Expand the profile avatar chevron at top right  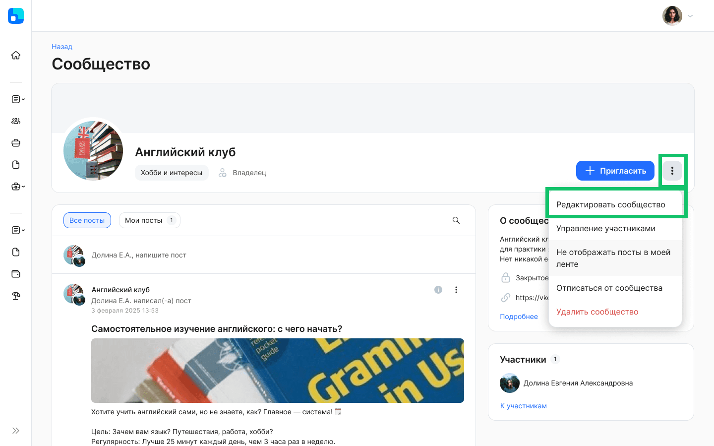pyautogui.click(x=690, y=15)
